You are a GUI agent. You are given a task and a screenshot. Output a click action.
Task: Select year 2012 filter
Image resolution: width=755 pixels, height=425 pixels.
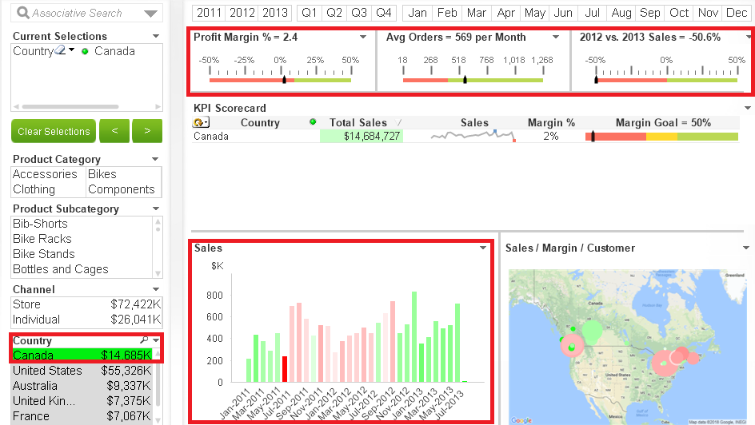[x=242, y=13]
